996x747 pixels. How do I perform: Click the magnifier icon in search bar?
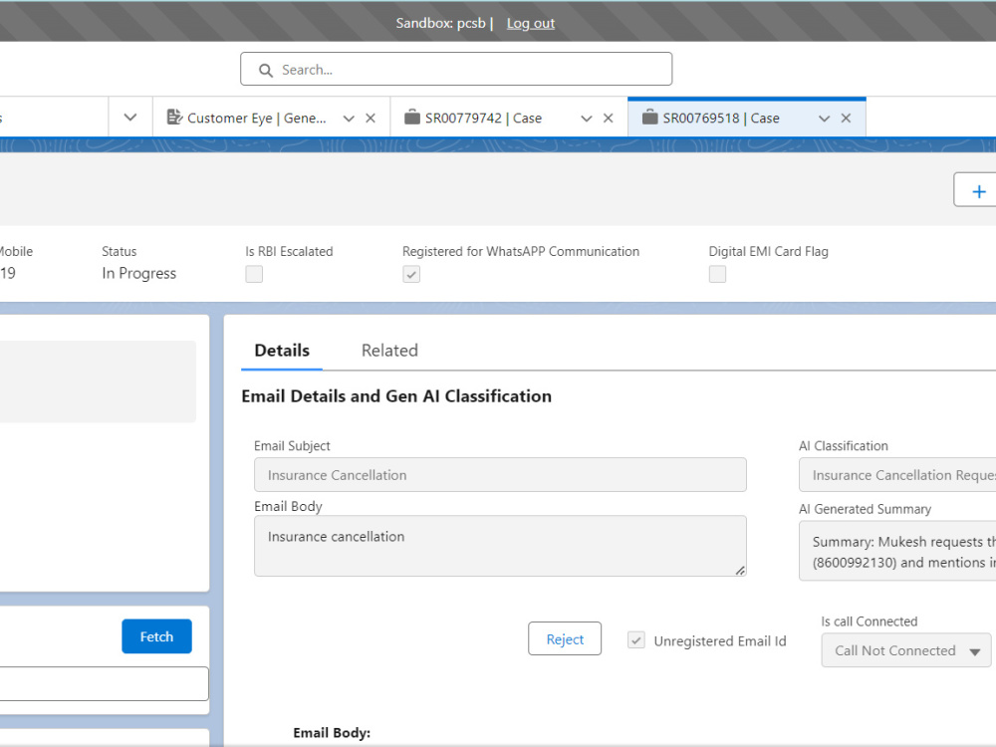click(x=266, y=70)
